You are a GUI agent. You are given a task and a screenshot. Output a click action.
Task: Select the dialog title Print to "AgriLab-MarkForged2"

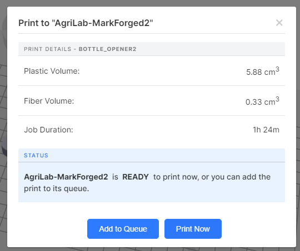[x=86, y=23]
